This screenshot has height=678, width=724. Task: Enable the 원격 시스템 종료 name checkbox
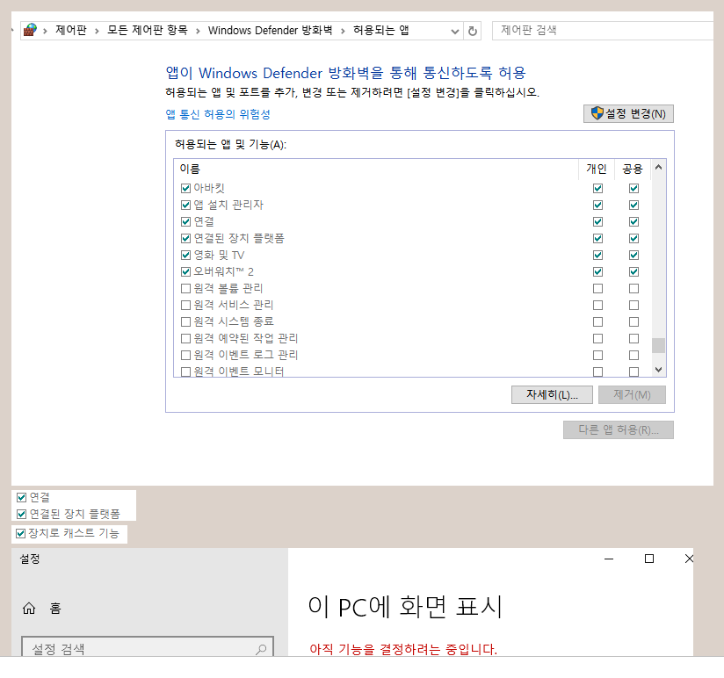[x=185, y=321]
